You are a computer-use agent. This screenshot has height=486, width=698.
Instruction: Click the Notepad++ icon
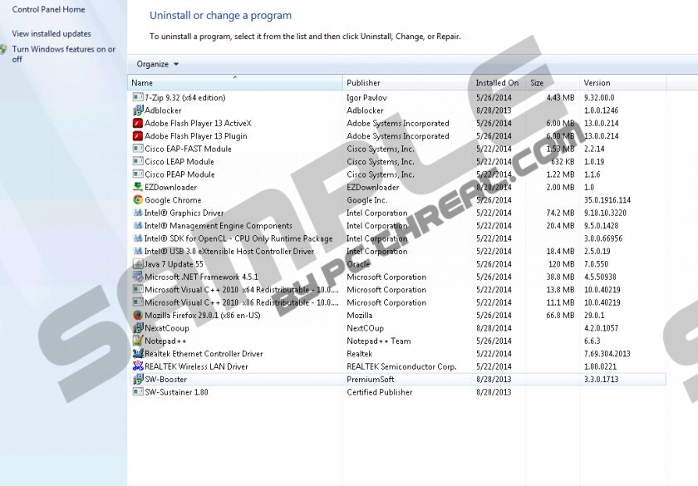pyautogui.click(x=138, y=341)
